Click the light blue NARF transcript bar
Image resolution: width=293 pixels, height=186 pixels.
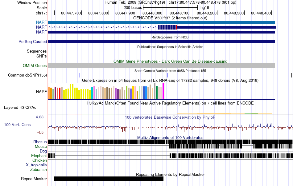tap(162, 22)
